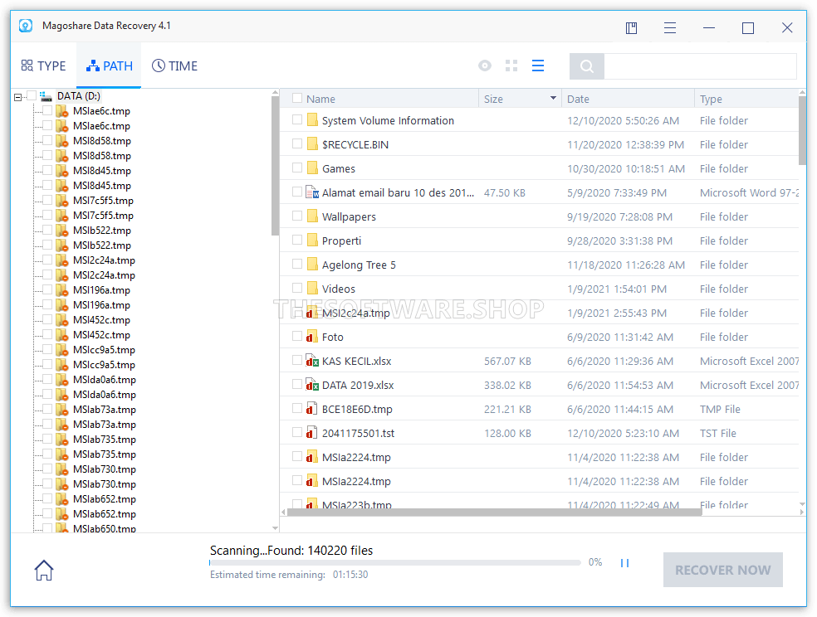Click the 2041175501.tst file icon
The height and width of the screenshot is (617, 817).
point(312,433)
